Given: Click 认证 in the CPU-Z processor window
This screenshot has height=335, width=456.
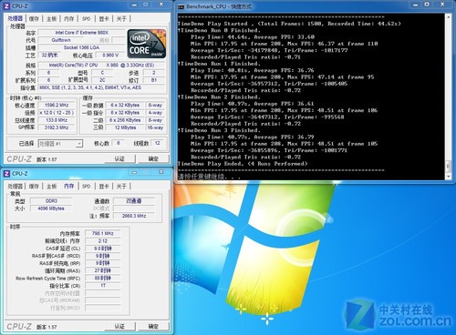Looking at the screenshot, I should click(119, 158).
